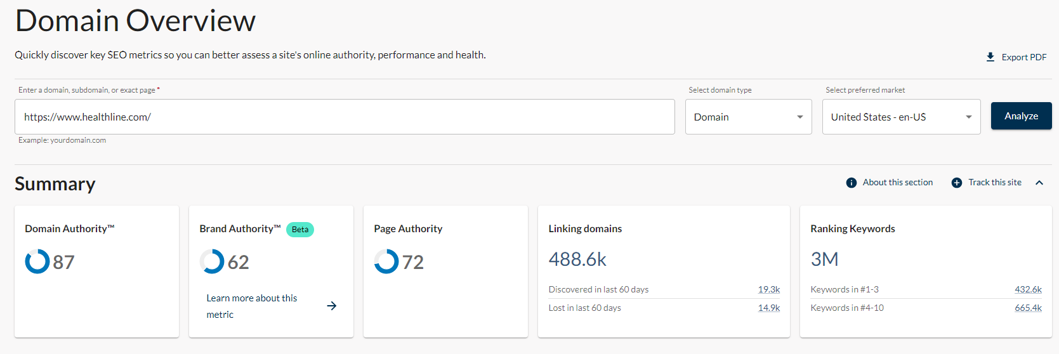Viewport: 1059px width, 354px height.
Task: Click 'Keywords in #1-3' label
Action: pyautogui.click(x=845, y=289)
